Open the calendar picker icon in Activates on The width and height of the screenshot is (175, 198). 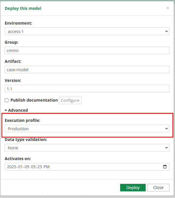click(x=165, y=167)
